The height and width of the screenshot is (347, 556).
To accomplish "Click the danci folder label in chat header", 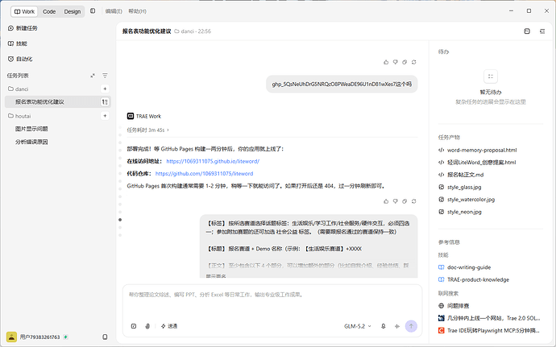I will (185, 31).
